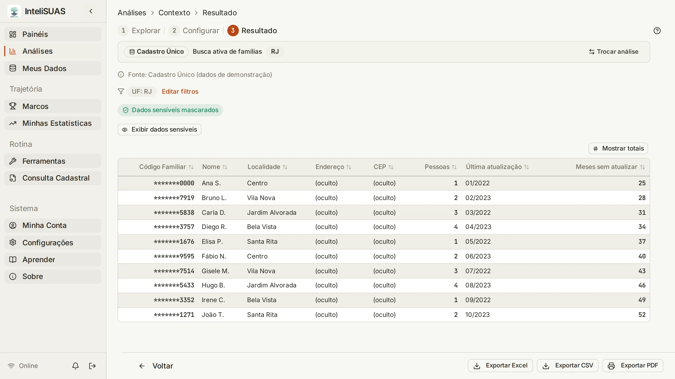This screenshot has width=675, height=379.
Task: Toggle Mostrar totais
Action: (x=618, y=148)
